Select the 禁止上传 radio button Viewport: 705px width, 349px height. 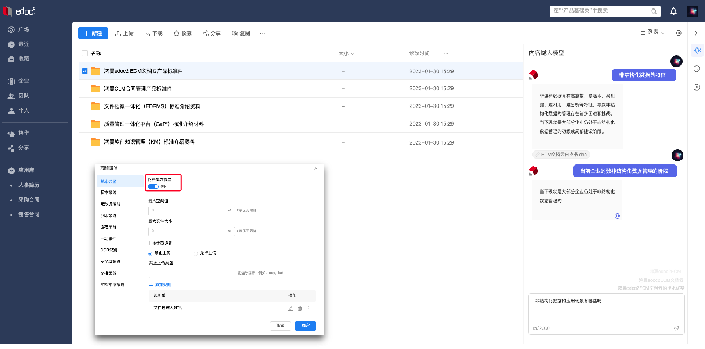pos(150,254)
